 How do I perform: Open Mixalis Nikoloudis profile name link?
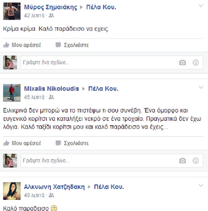[52, 89]
